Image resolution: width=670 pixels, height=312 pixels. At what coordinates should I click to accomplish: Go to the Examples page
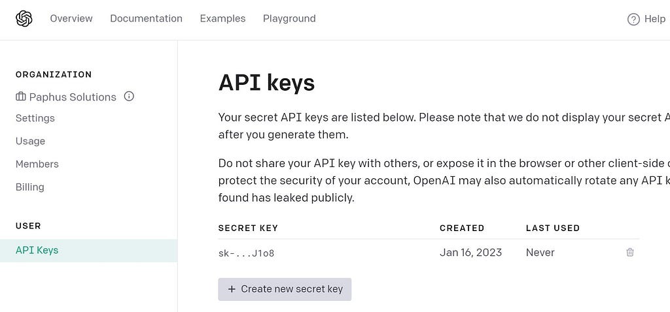point(222,19)
